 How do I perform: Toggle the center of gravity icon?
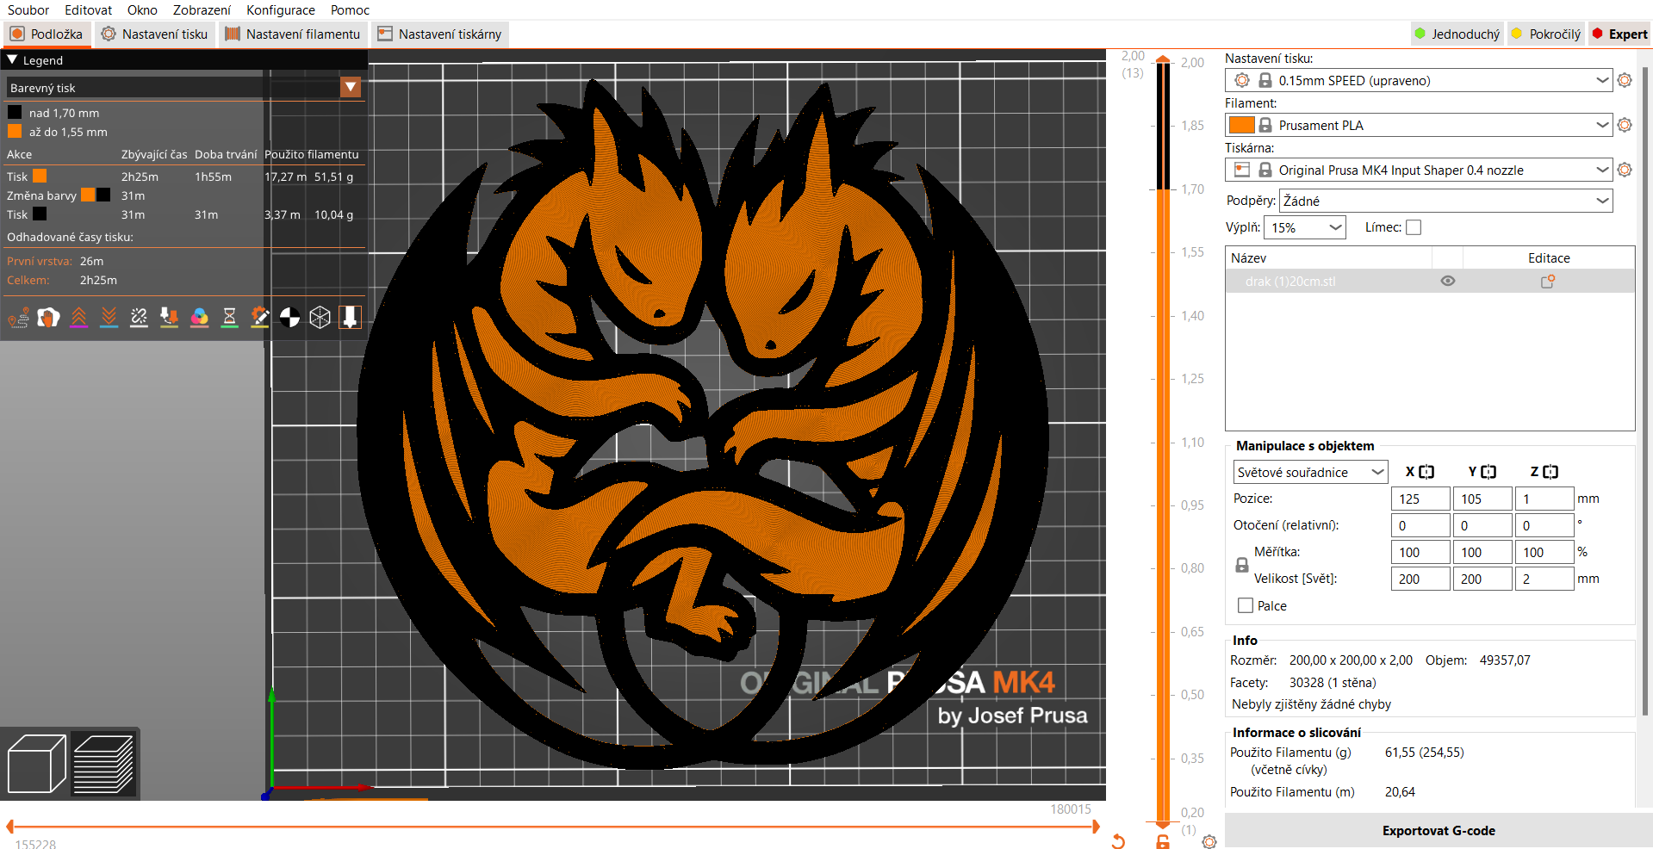(289, 318)
